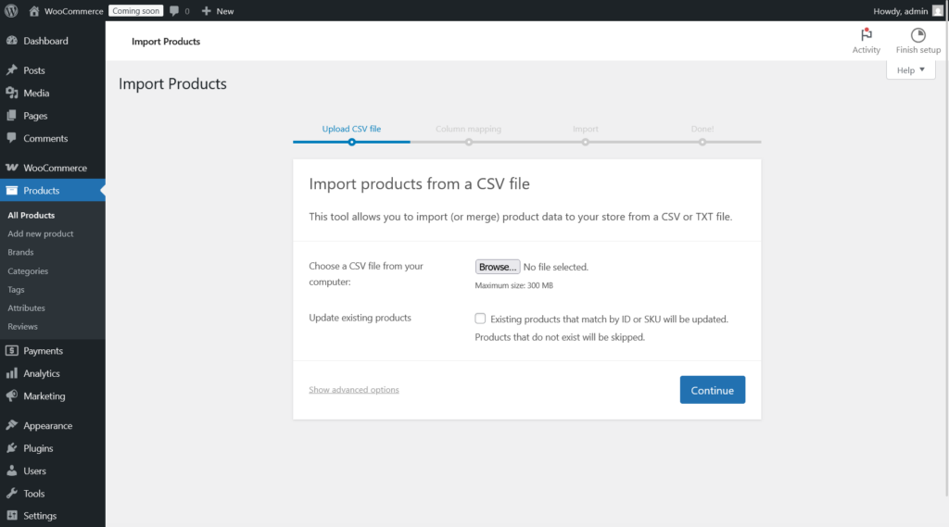The width and height of the screenshot is (949, 527).
Task: Open Tags submenu item
Action: [16, 289]
